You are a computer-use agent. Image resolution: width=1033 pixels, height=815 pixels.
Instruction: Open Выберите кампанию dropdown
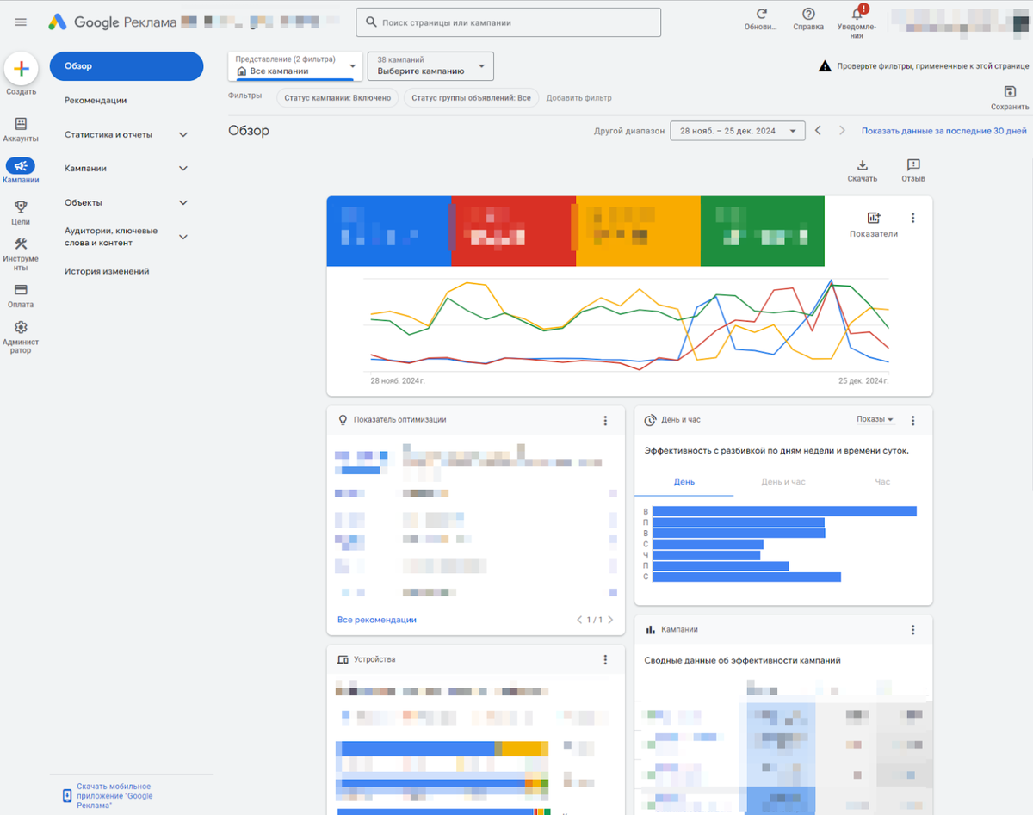(430, 66)
